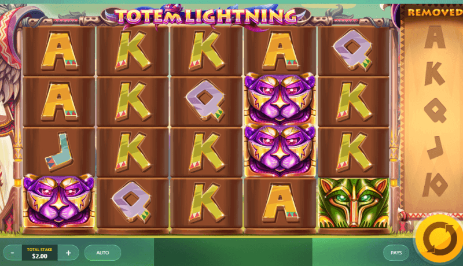Select the Q symbol at bottom of reel two

click(131, 202)
